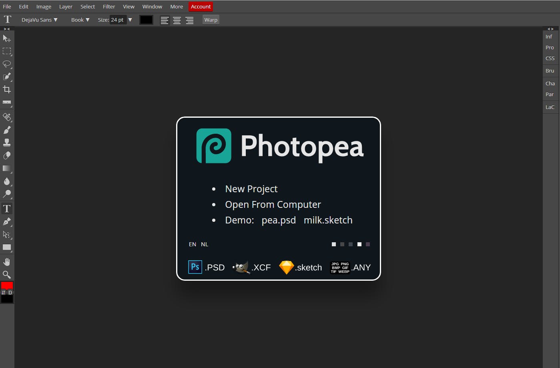Select the Zoom magnifier tool
The width and height of the screenshot is (560, 368).
(7, 275)
